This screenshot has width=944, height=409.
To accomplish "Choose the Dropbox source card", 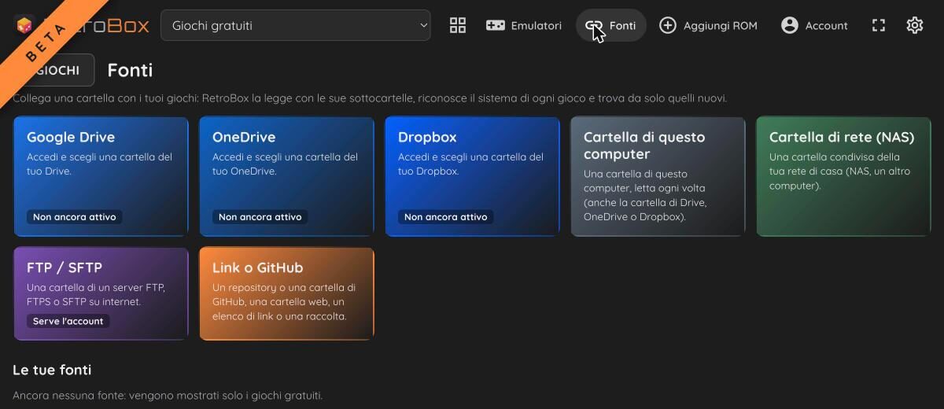I will 472,176.
